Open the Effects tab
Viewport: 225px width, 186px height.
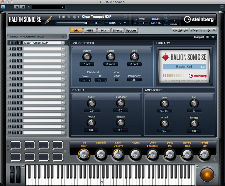117,30
